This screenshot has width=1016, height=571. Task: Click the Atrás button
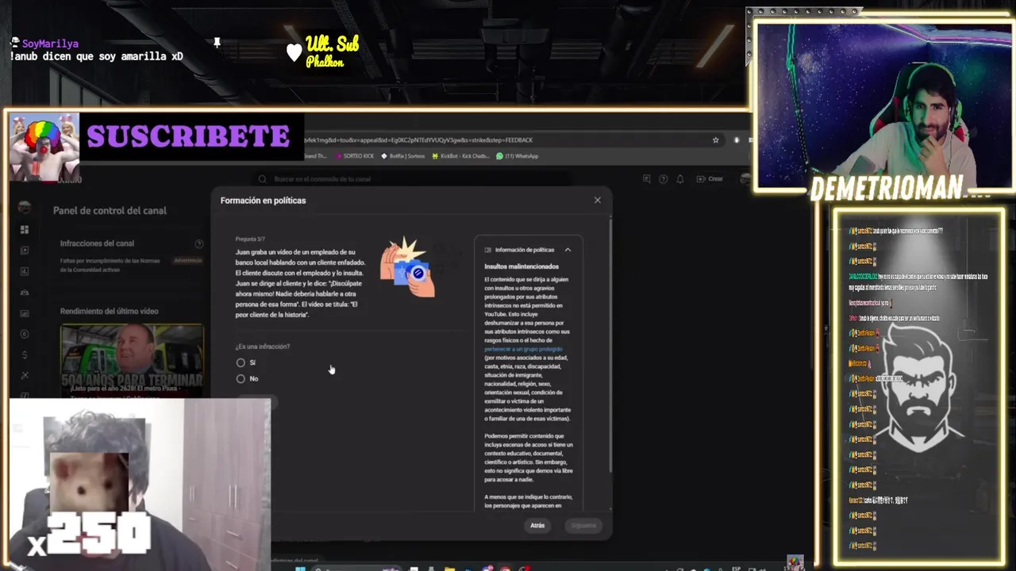pos(537,525)
